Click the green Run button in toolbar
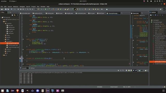 pyautogui.click(x=46, y=9)
